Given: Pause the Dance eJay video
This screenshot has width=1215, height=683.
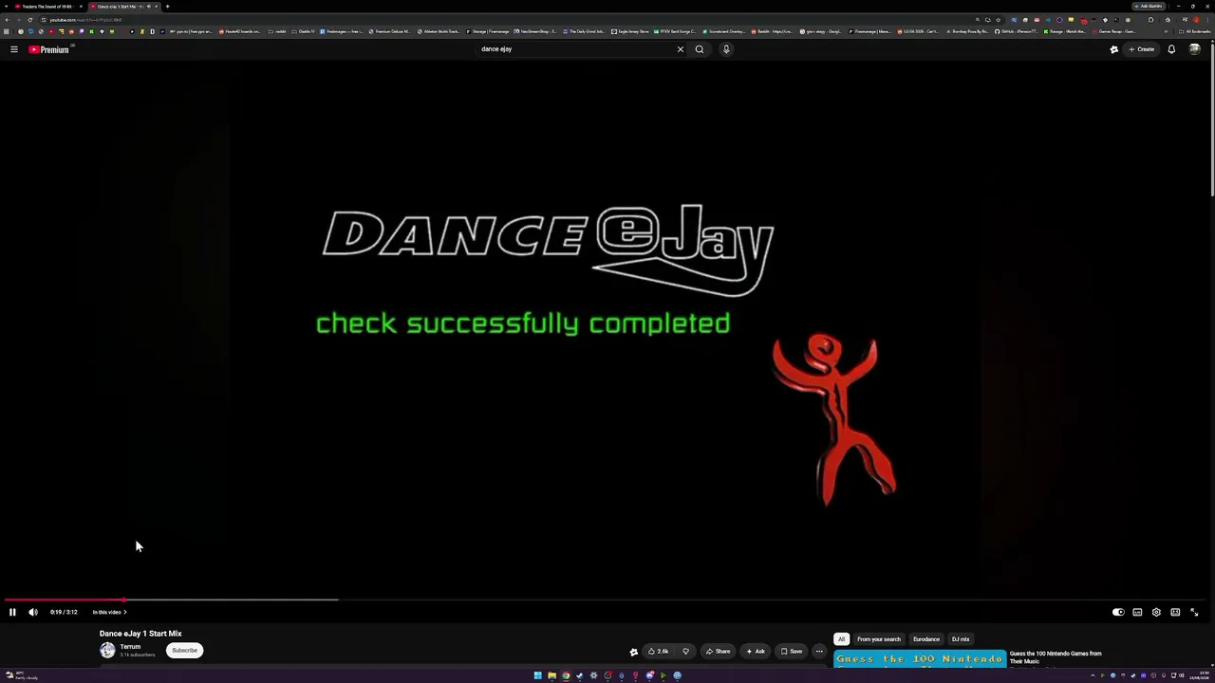Looking at the screenshot, I should click(12, 612).
